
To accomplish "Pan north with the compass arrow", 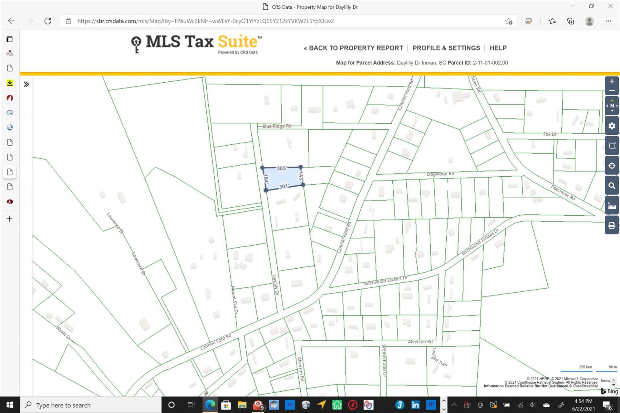I will [612, 101].
